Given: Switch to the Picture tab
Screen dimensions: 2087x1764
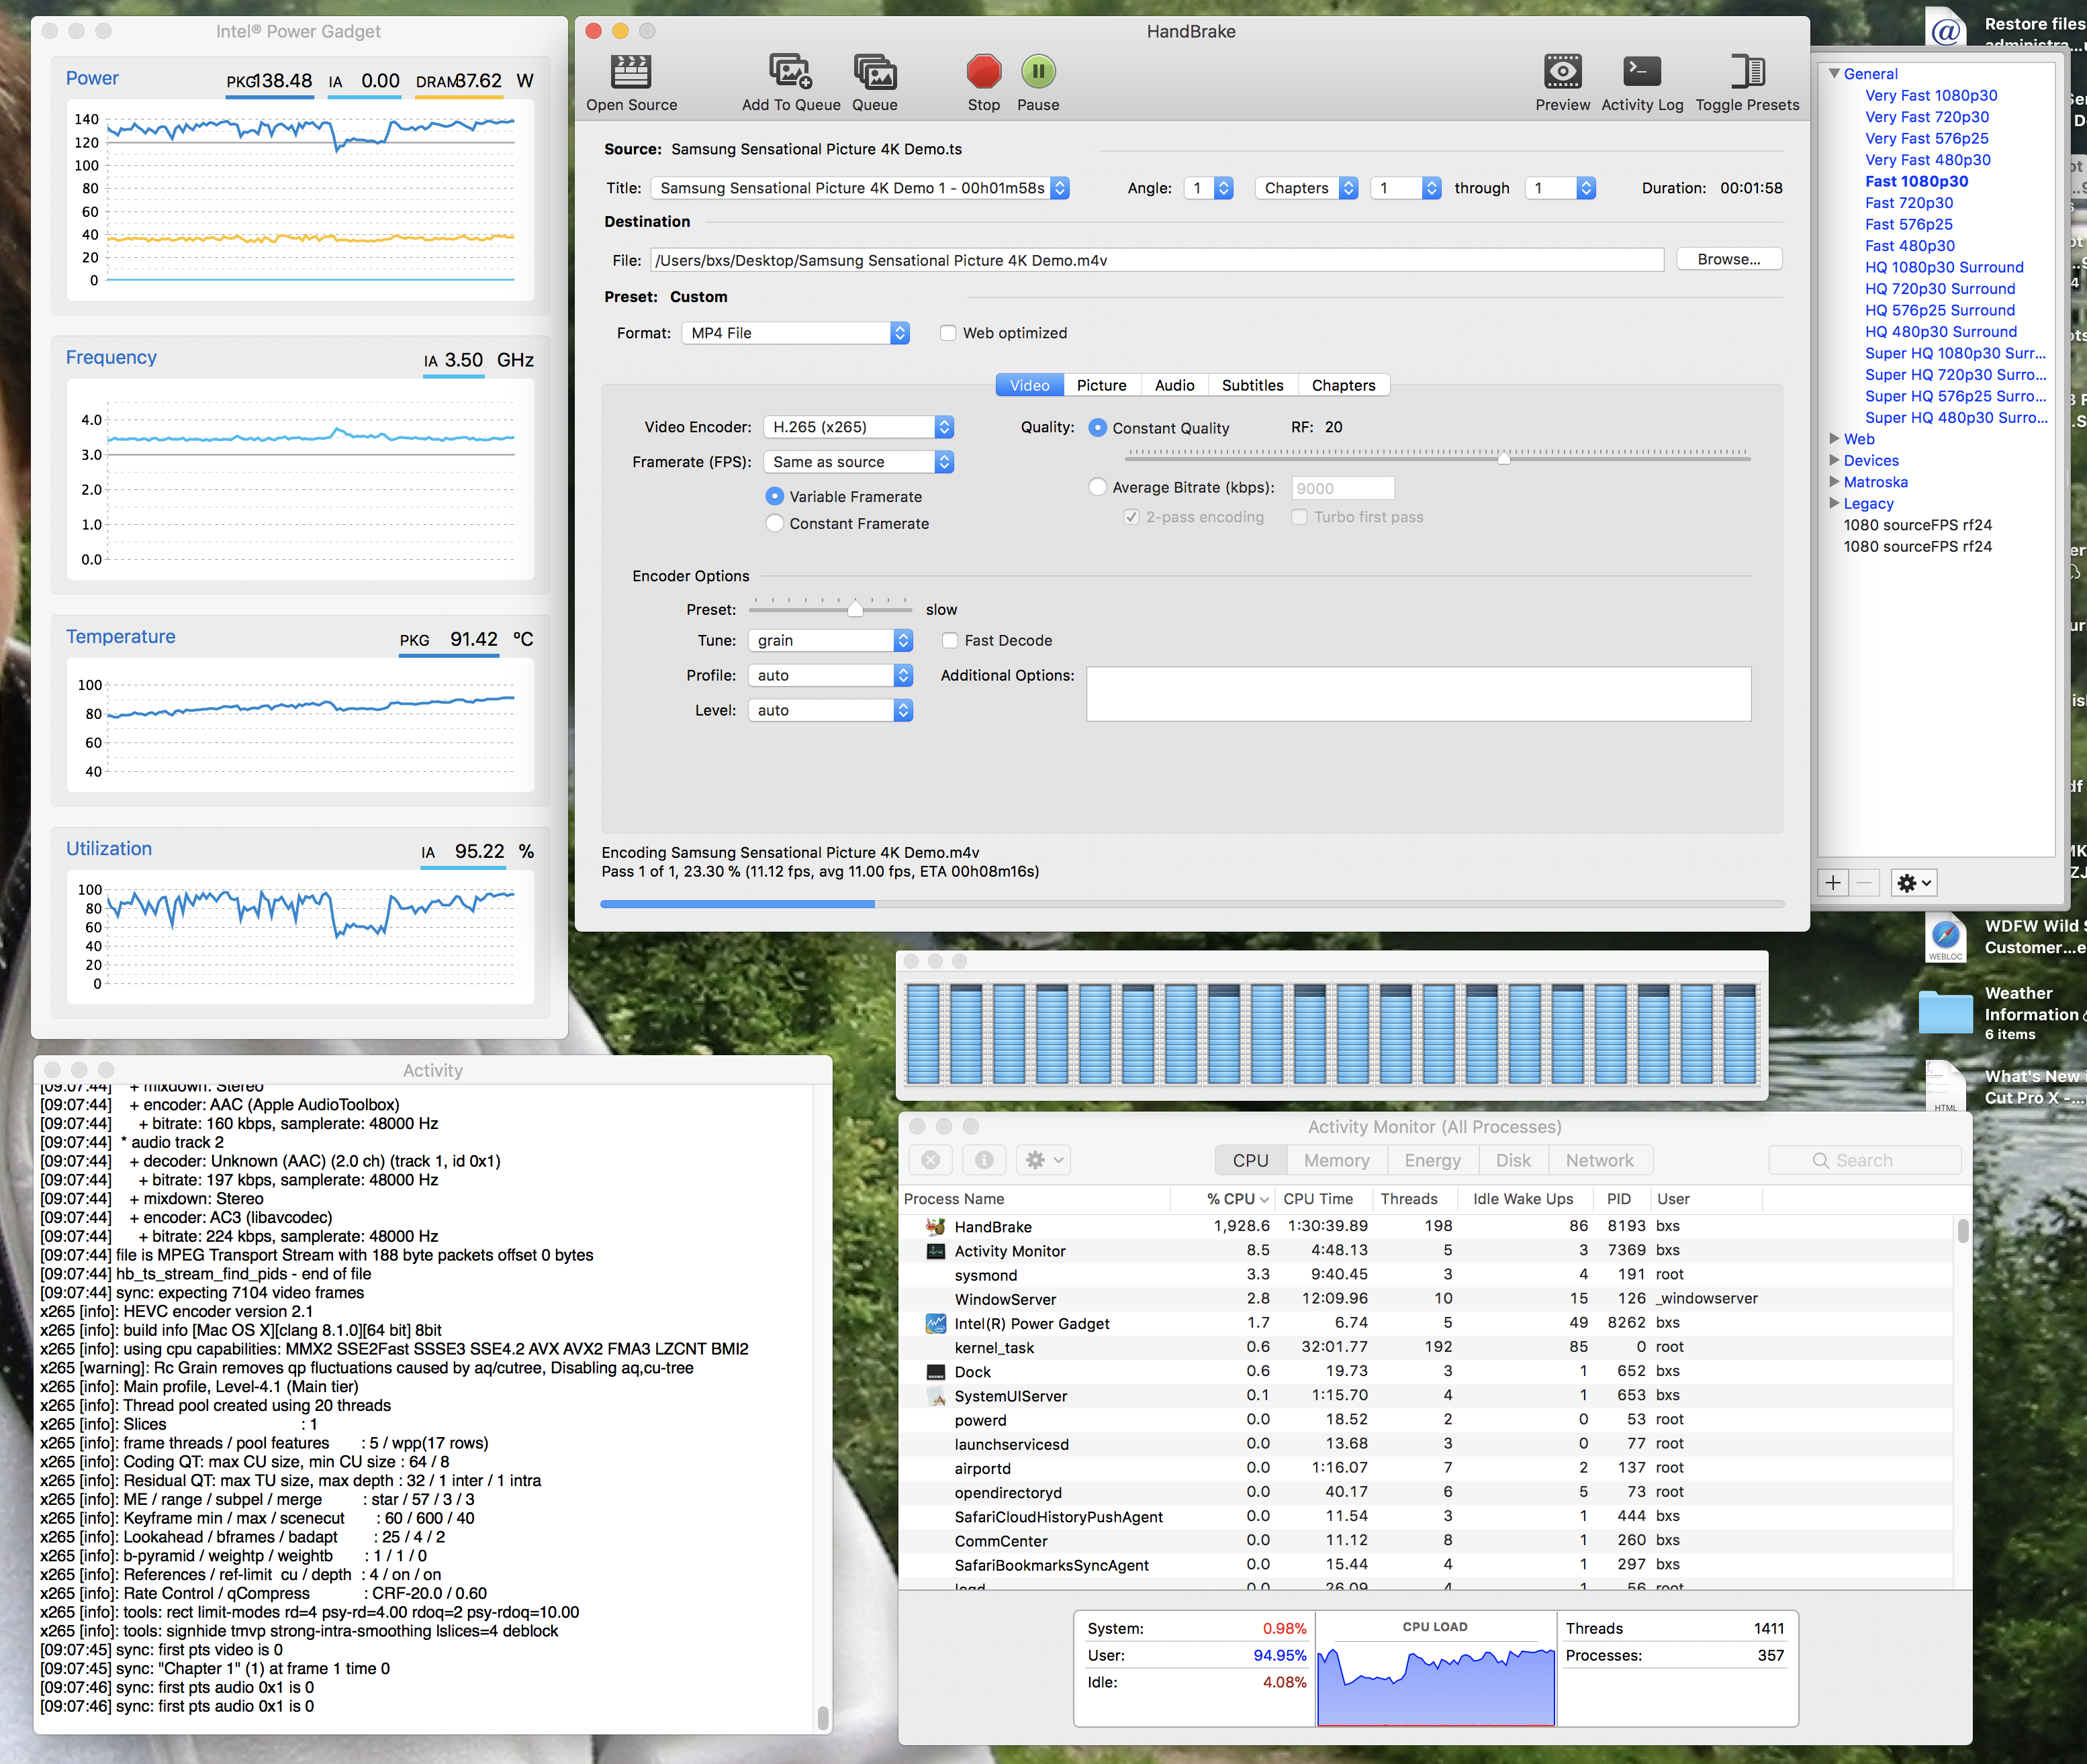Looking at the screenshot, I should (x=1101, y=385).
